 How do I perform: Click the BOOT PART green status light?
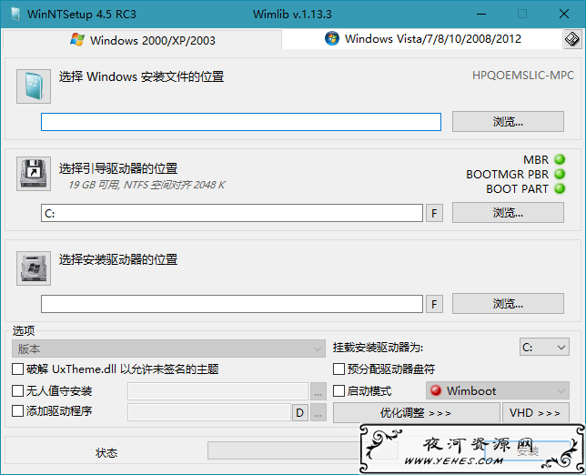pos(560,188)
